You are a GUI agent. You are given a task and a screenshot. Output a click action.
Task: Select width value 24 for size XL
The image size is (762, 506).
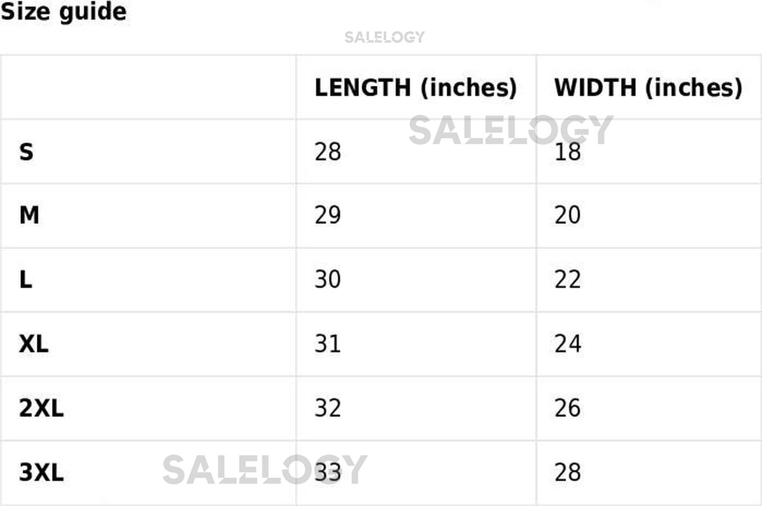click(x=568, y=344)
